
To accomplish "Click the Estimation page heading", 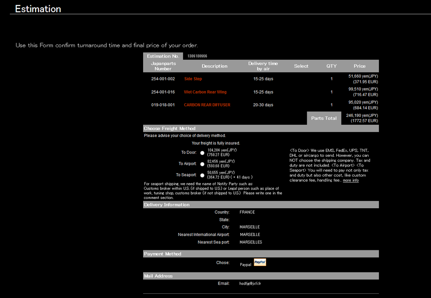I will (x=38, y=9).
